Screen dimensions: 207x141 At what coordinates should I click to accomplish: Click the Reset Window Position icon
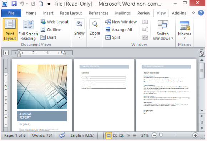tap(145, 37)
